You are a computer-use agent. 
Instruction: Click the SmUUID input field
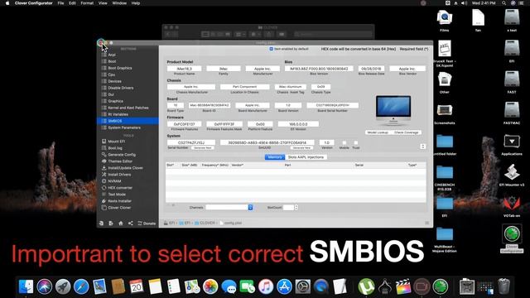[x=267, y=142]
